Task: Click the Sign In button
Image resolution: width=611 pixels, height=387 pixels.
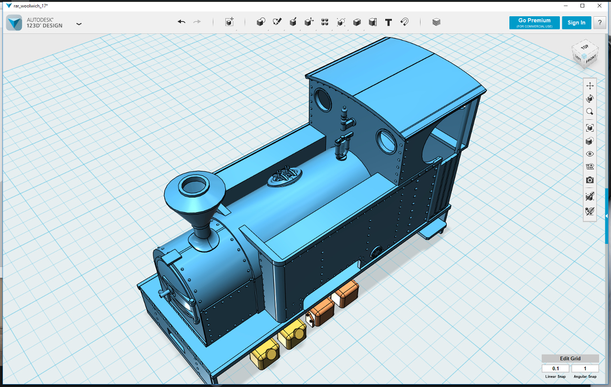Action: click(576, 22)
